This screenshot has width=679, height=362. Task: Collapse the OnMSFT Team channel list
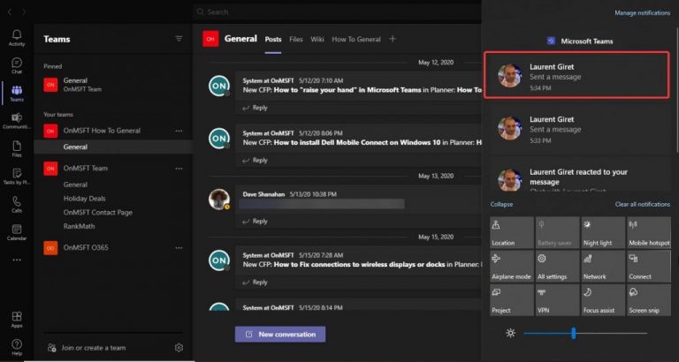pos(85,169)
